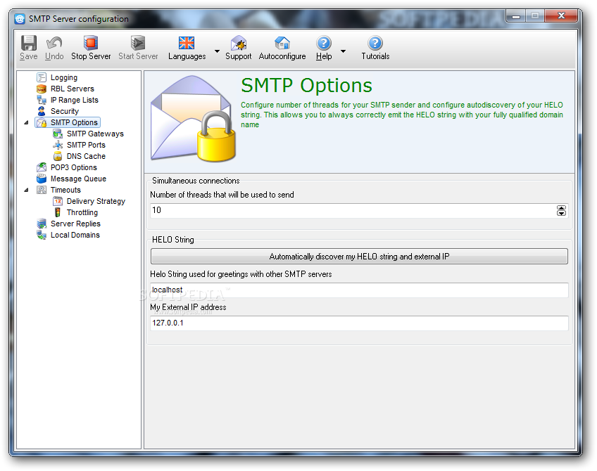Click the Stop Server text label
597x471 pixels.
point(91,56)
